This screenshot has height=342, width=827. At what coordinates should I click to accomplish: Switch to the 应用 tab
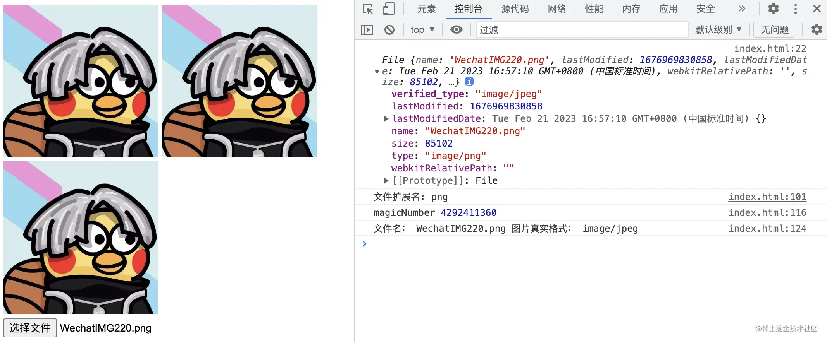[x=668, y=9]
